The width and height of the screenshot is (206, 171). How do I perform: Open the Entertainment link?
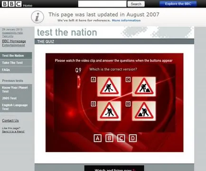[13, 45]
